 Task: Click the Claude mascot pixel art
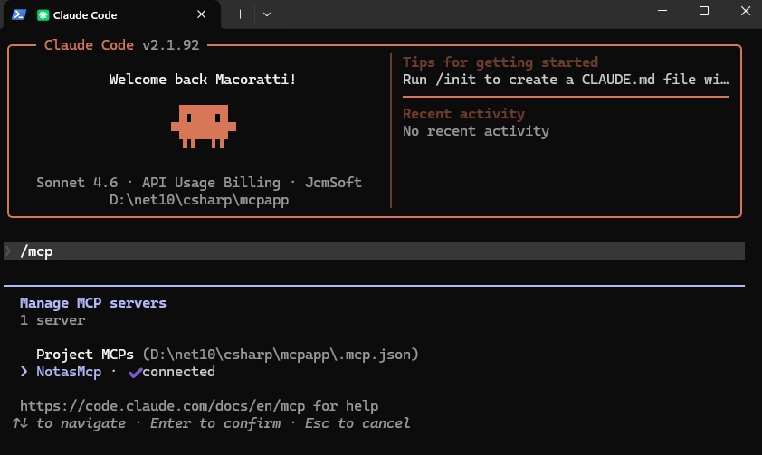pos(204,127)
